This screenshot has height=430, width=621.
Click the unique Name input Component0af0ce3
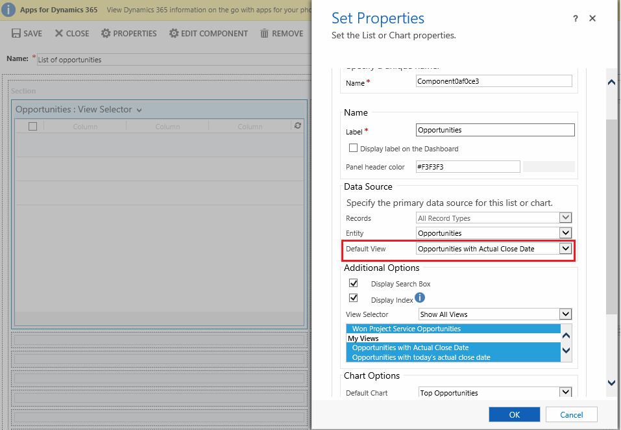[x=494, y=81]
